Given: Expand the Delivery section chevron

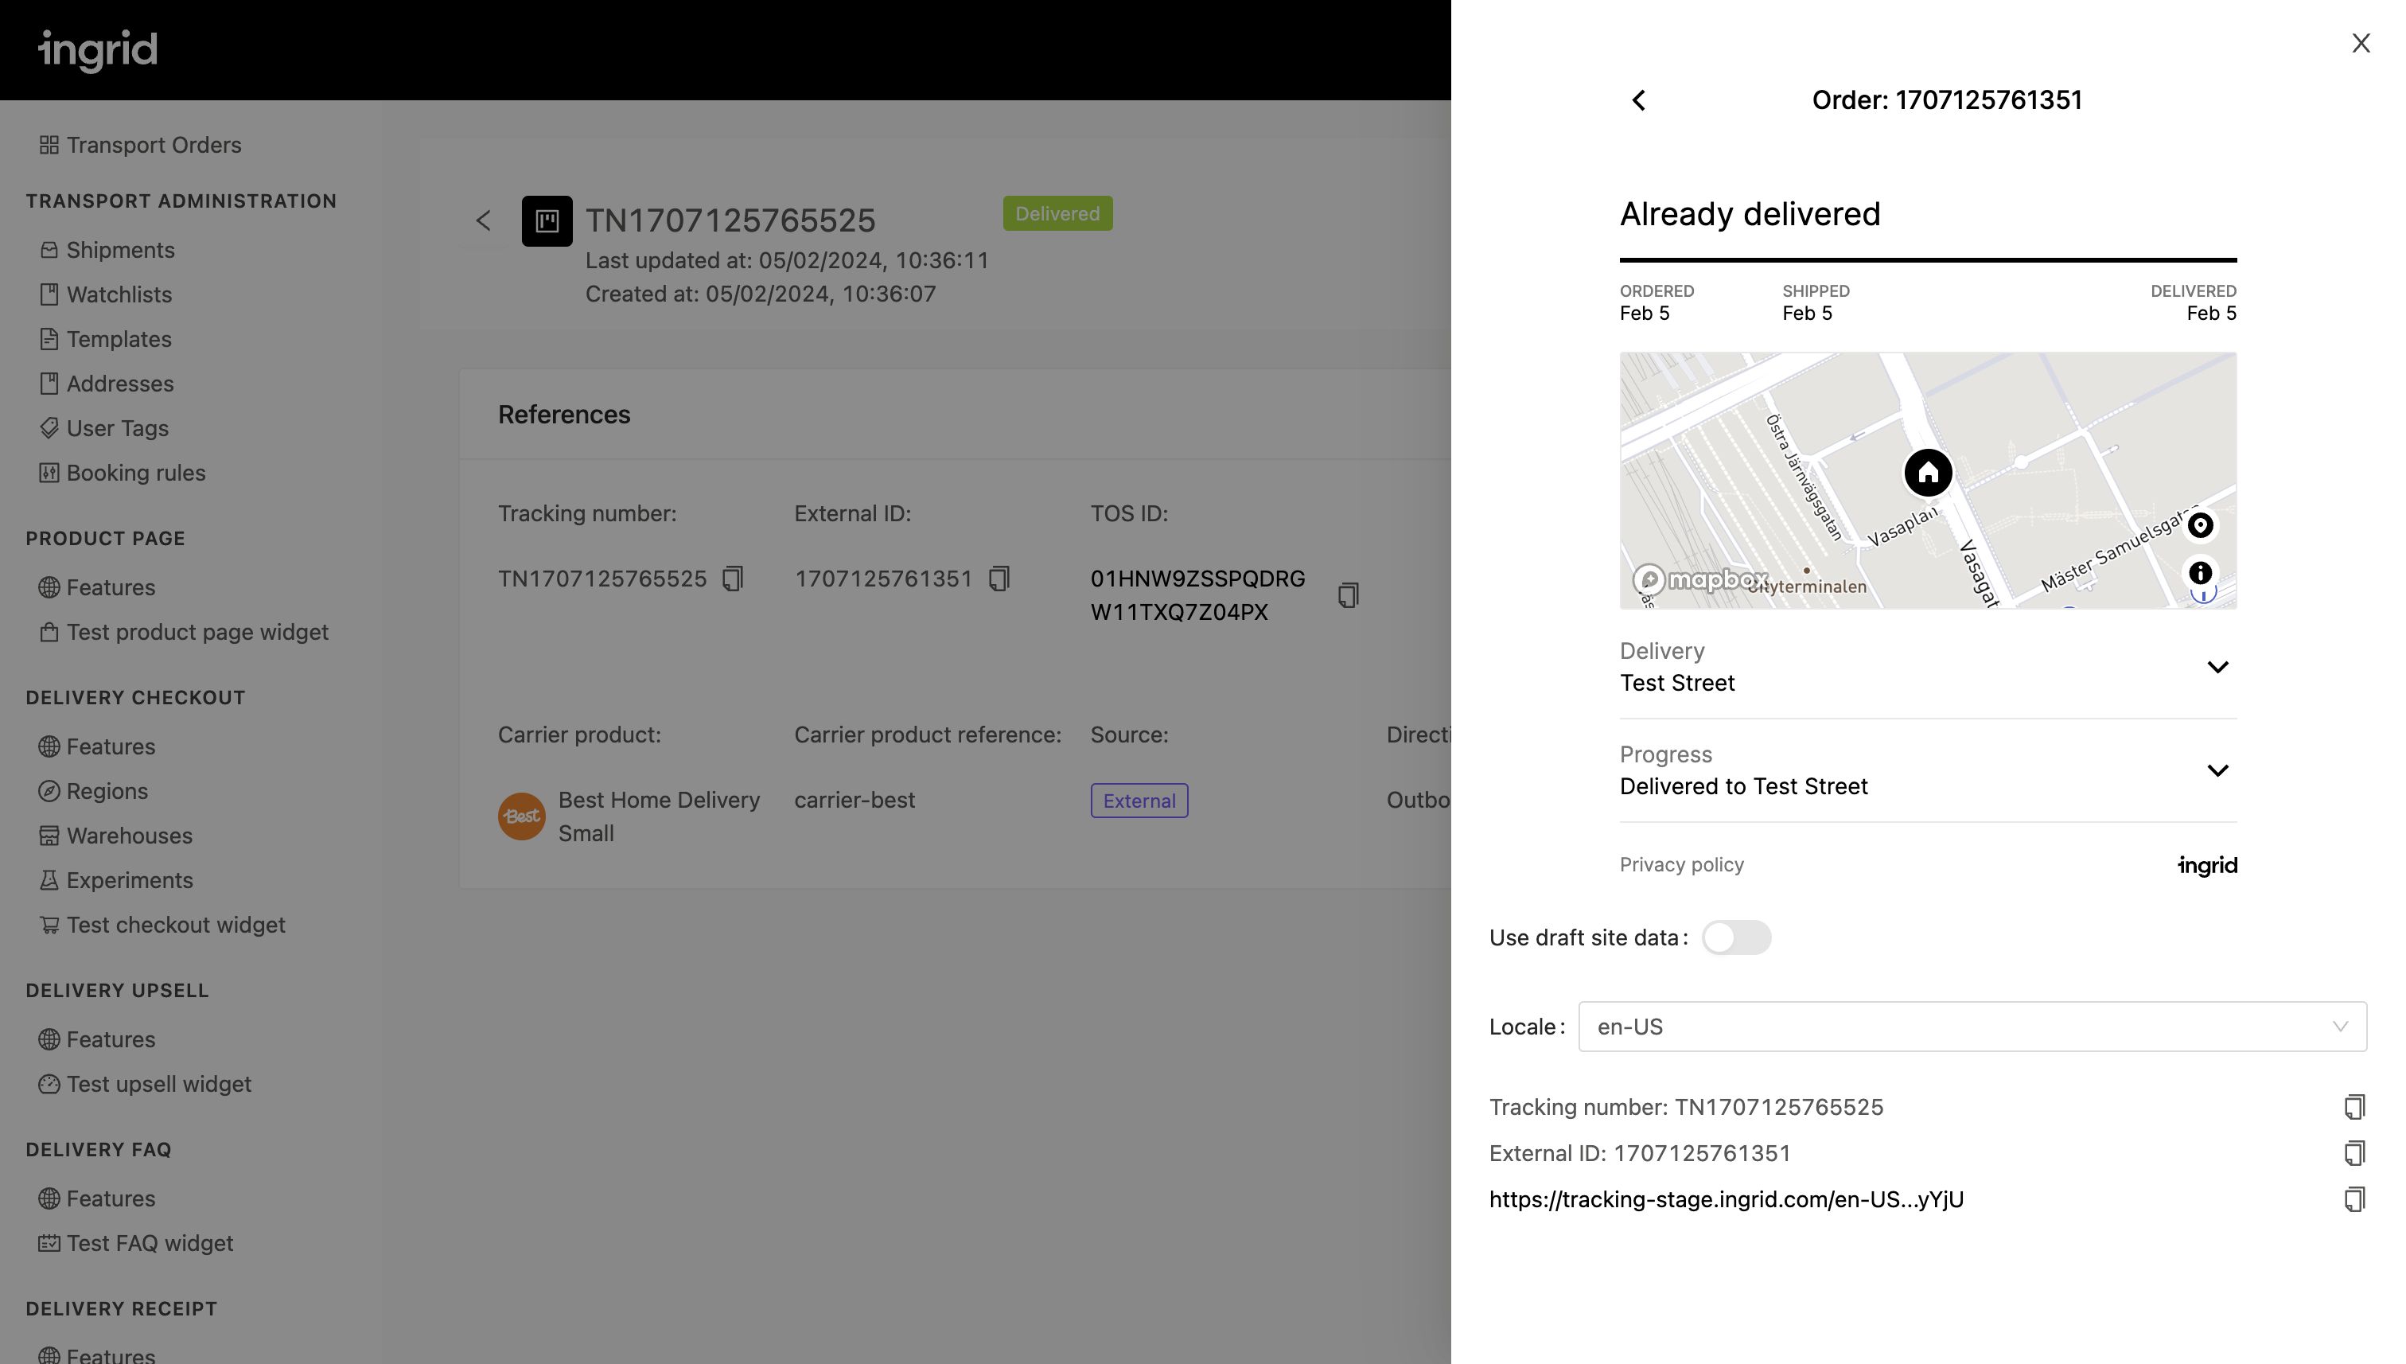Looking at the screenshot, I should tap(2219, 667).
